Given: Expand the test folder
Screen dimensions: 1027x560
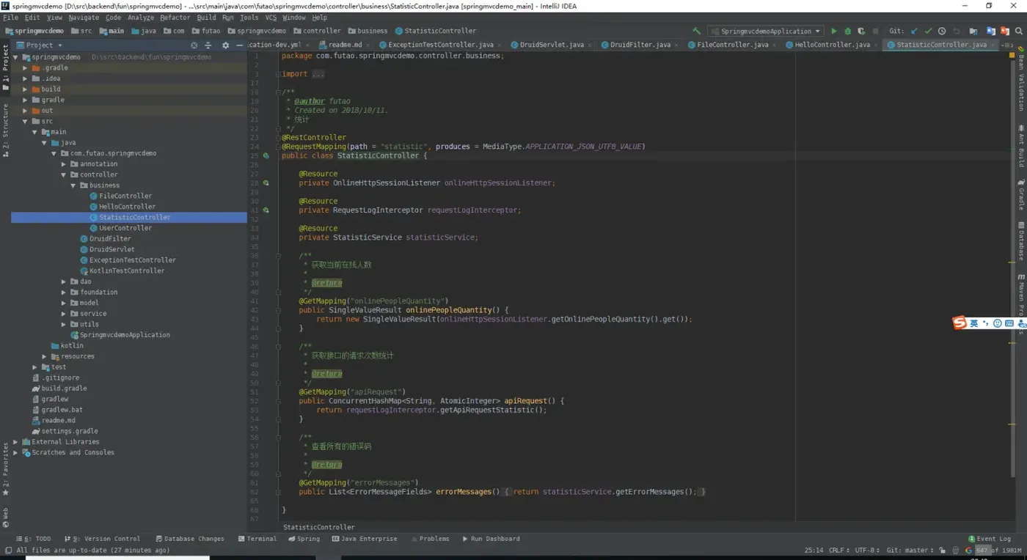Looking at the screenshot, I should point(34,366).
